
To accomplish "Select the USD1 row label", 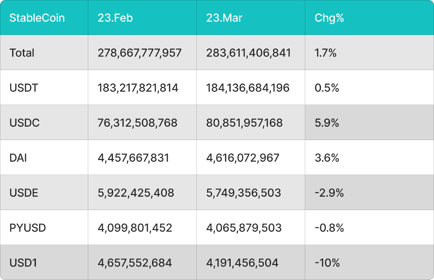I will tap(23, 263).
